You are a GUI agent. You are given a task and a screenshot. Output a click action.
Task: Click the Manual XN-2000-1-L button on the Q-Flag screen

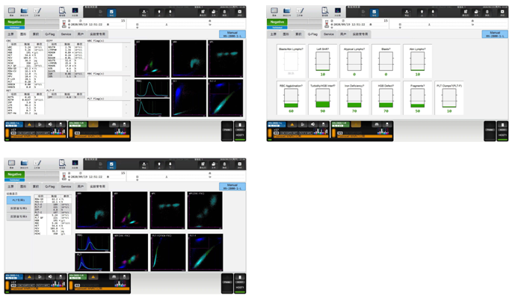495,34
